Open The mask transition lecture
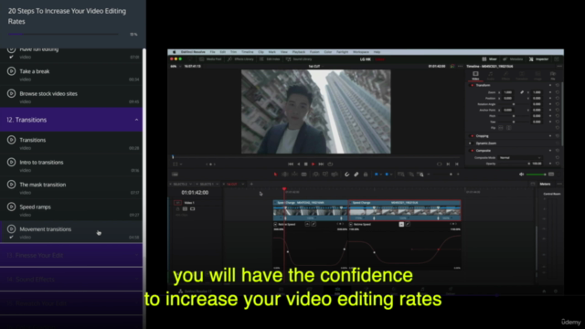Screen dimensions: 585x329 point(71,187)
